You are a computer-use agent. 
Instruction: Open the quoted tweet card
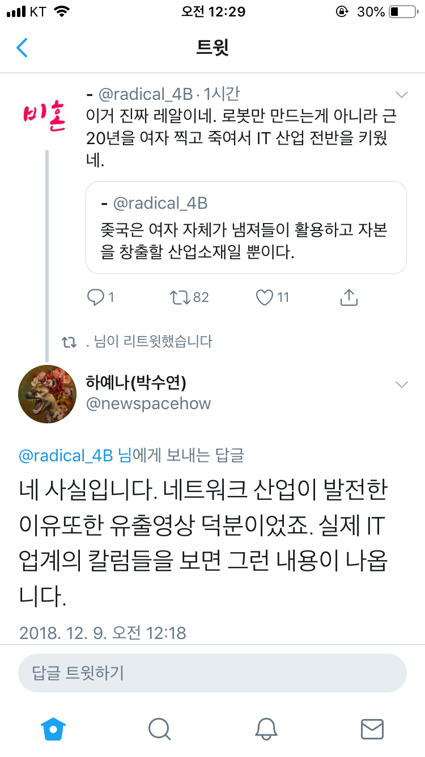tap(246, 228)
